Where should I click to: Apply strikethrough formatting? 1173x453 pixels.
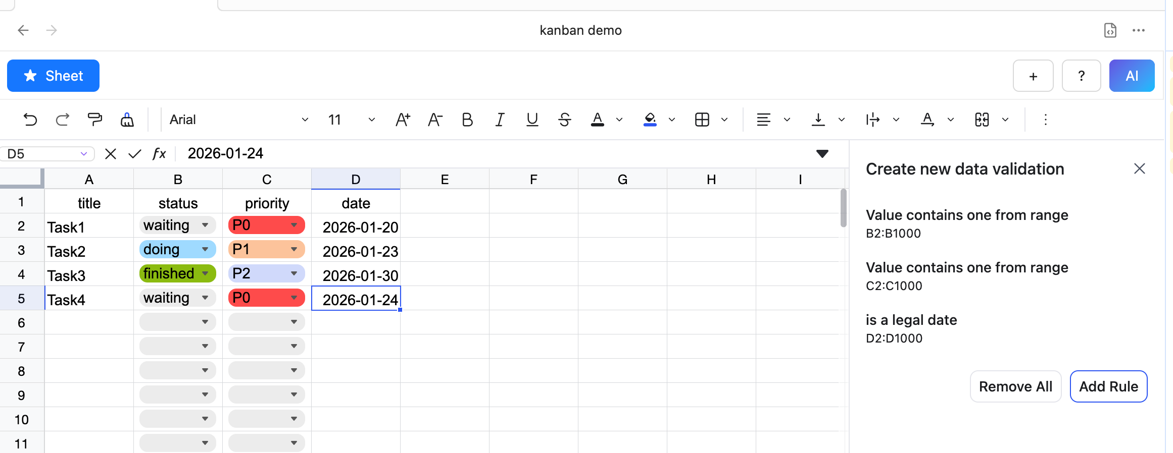coord(565,120)
